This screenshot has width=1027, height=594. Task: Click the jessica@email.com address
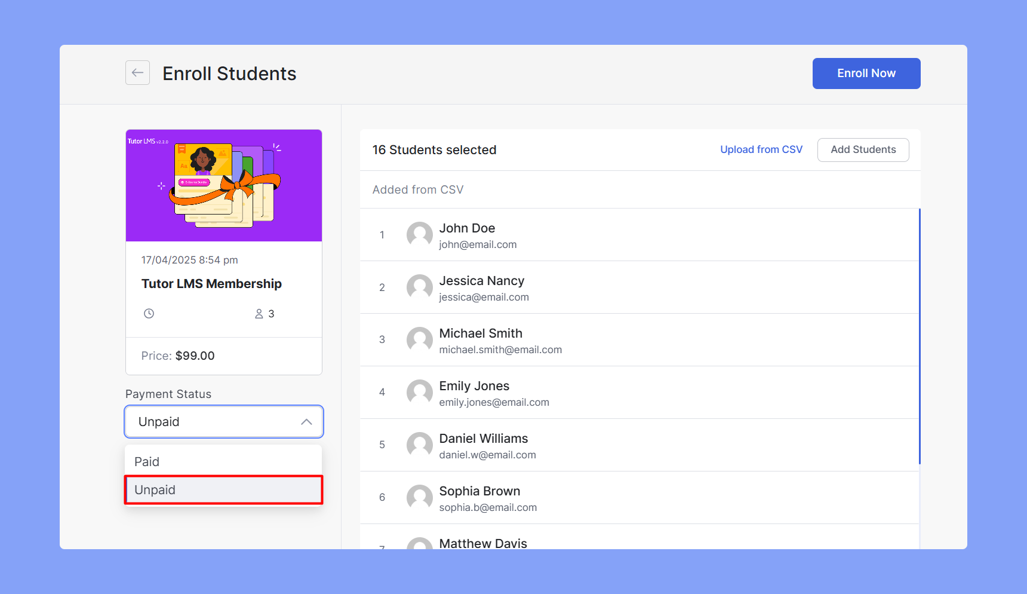coord(484,297)
